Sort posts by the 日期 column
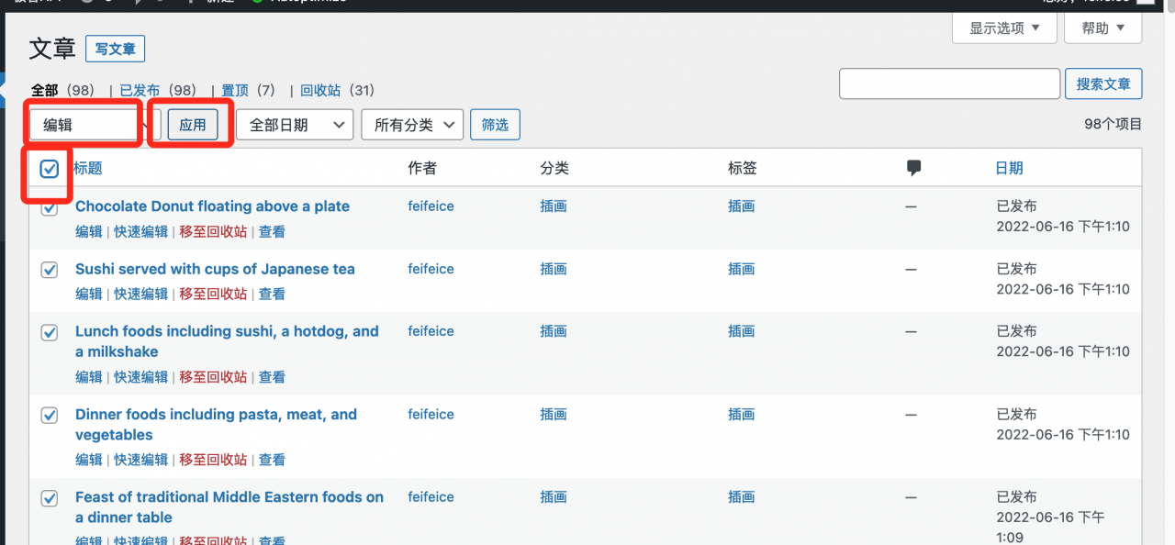1175x545 pixels. coord(1009,168)
